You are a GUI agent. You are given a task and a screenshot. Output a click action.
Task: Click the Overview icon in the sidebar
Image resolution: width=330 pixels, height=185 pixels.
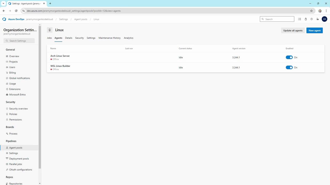coord(7,56)
